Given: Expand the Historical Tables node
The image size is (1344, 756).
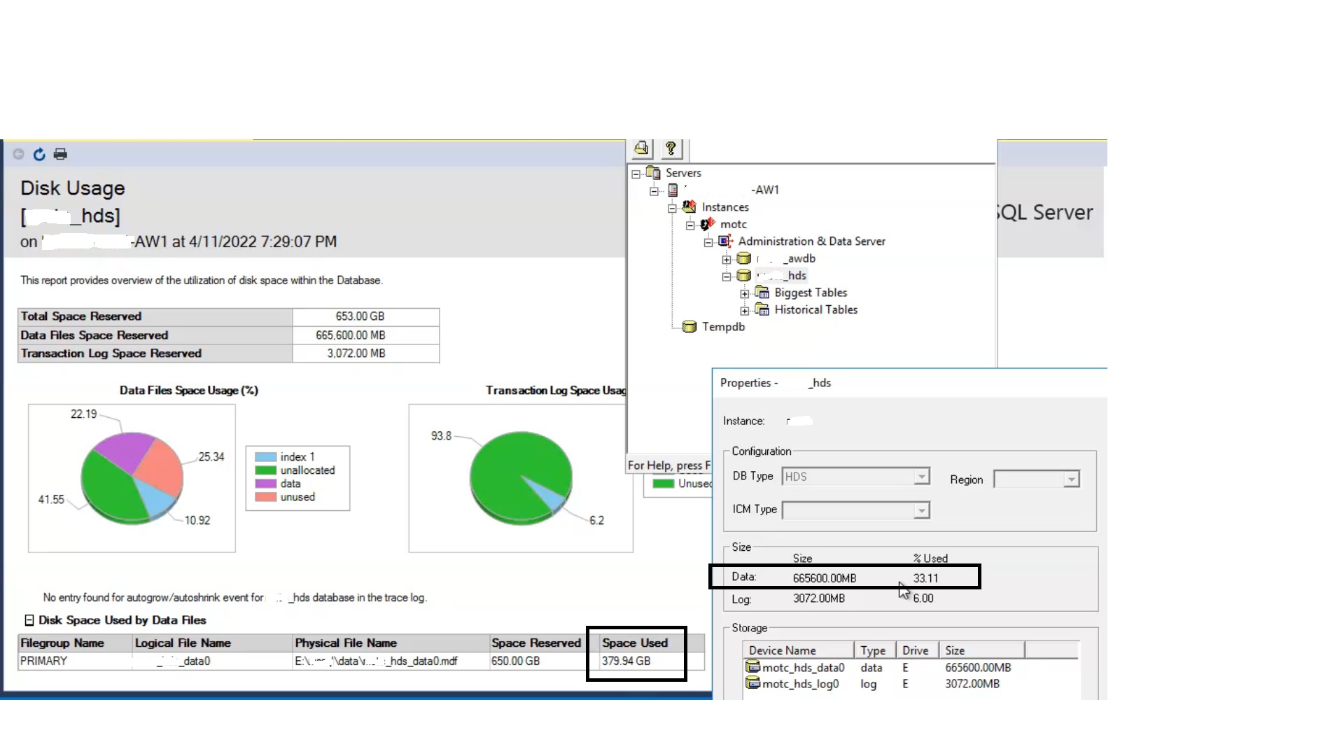Looking at the screenshot, I should click(x=744, y=310).
